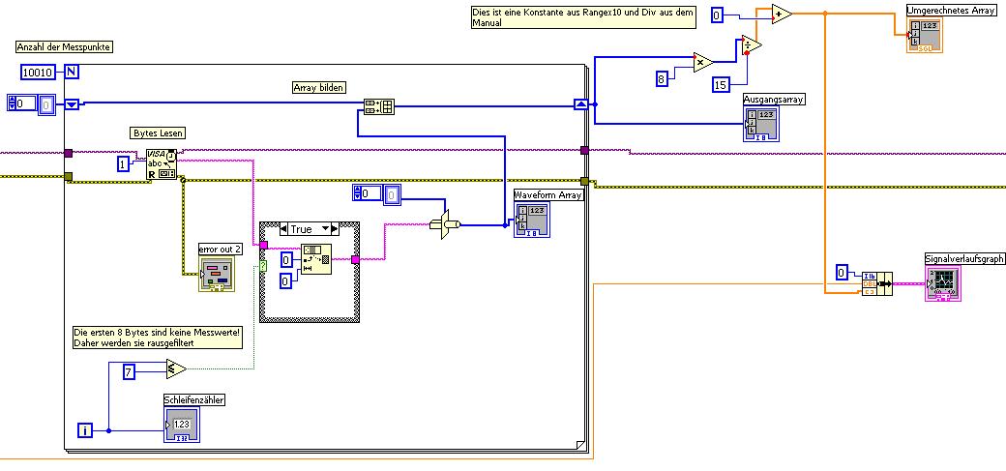
Task: Select the pink input tunnel of case structure
Action: [263, 245]
